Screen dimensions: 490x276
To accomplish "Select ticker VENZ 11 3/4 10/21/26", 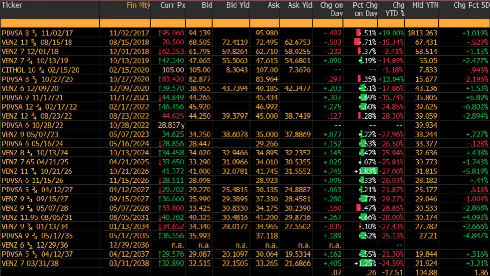I will tap(37, 171).
